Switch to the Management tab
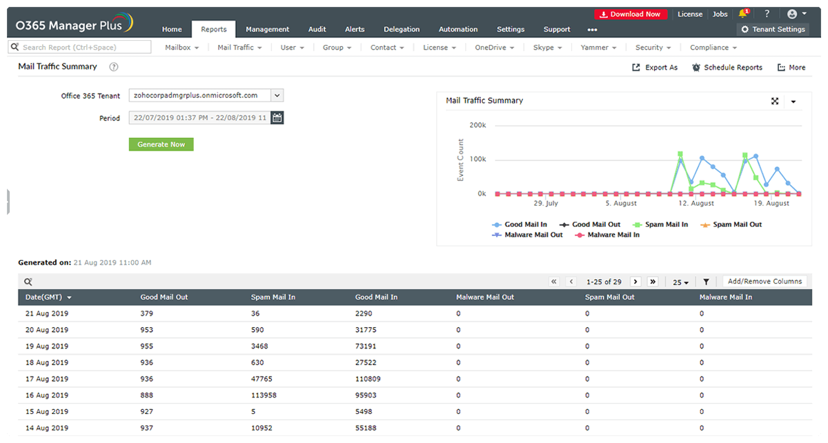 pos(267,30)
